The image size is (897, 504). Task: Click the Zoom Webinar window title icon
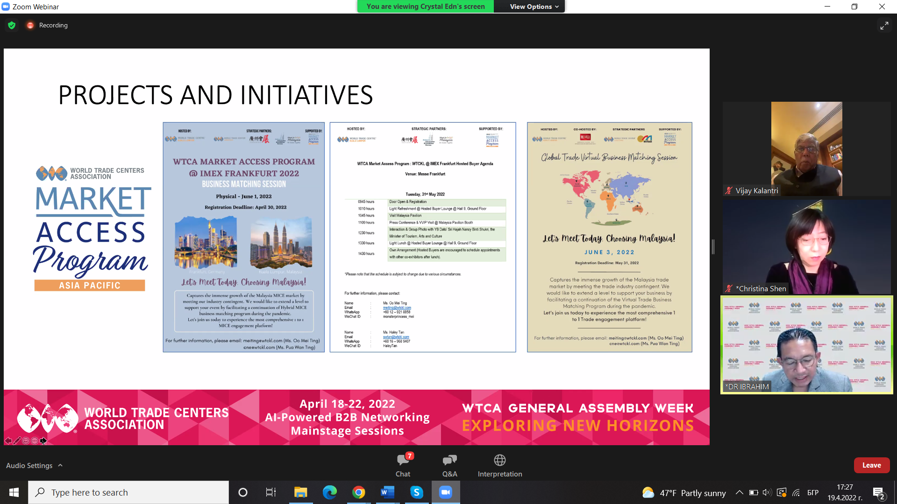(x=6, y=7)
